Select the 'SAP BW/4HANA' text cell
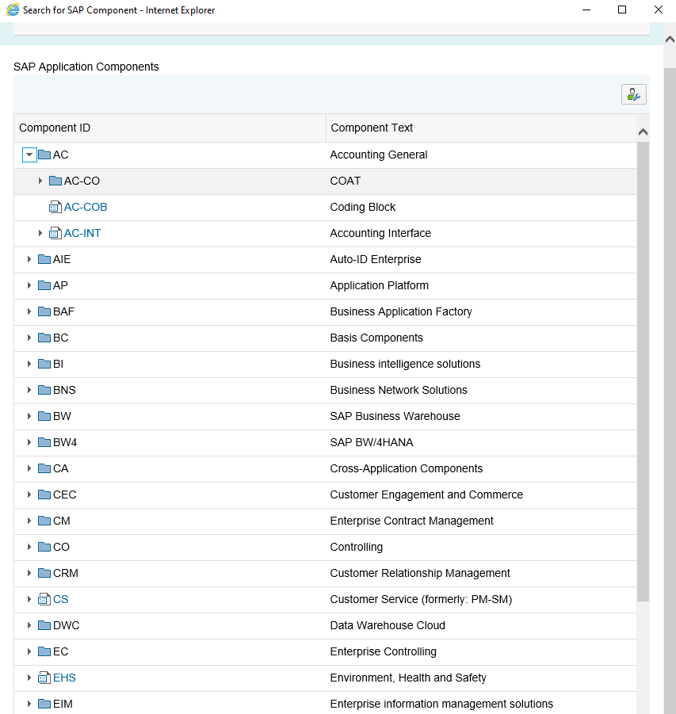 (372, 442)
